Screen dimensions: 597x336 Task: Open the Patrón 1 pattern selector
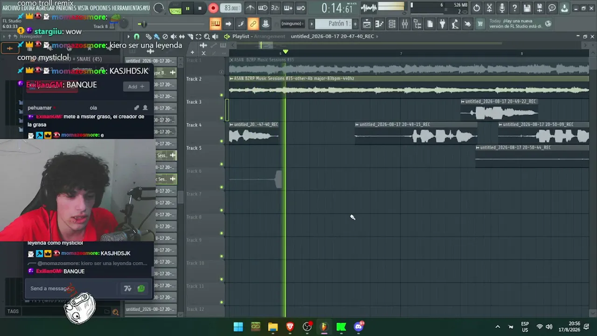pos(333,24)
